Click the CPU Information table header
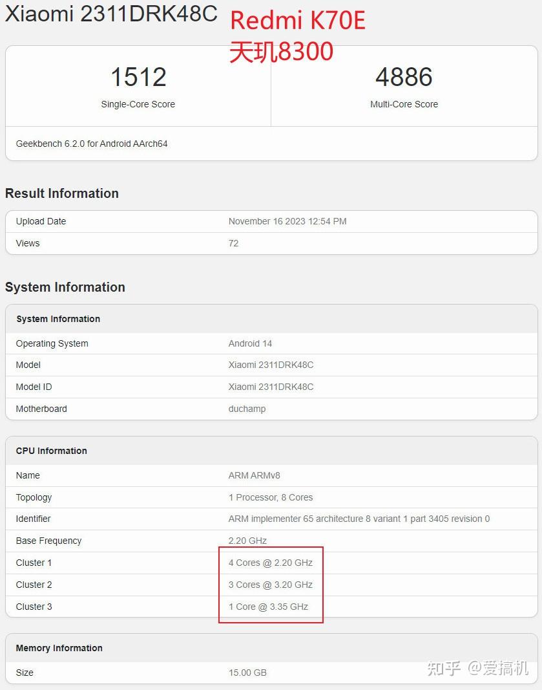 click(x=52, y=451)
